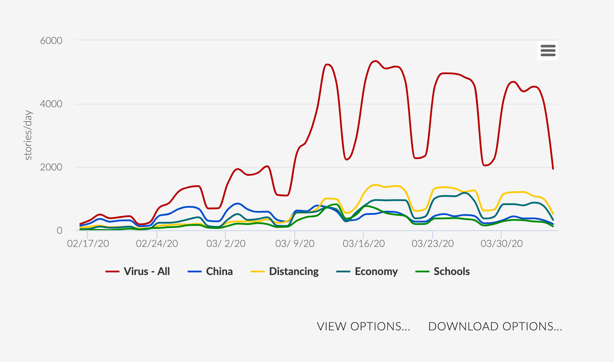Click the red line symbol beside Virus - All
Screen dimensions: 614x362
(x=112, y=272)
